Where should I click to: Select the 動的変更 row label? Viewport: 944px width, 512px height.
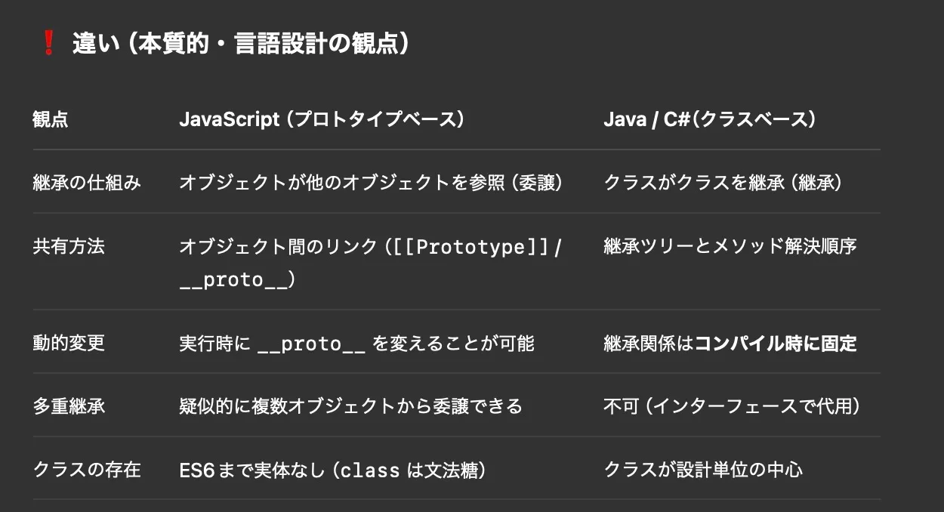pyautogui.click(x=69, y=343)
